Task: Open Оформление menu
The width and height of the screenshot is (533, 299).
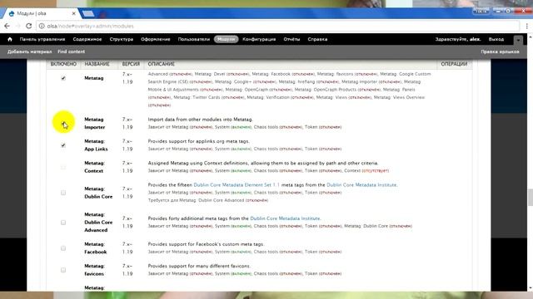Action: point(156,39)
